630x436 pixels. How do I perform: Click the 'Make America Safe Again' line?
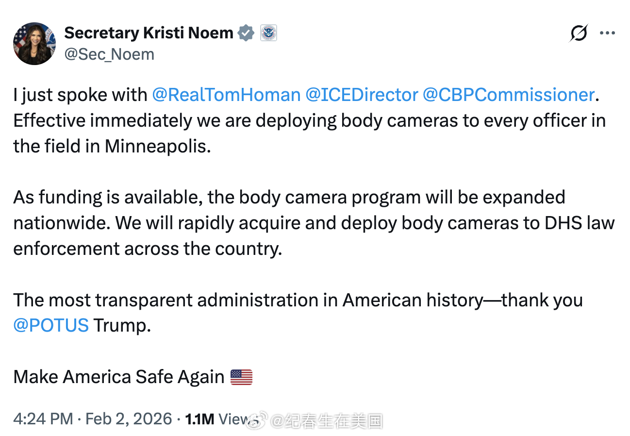click(133, 377)
